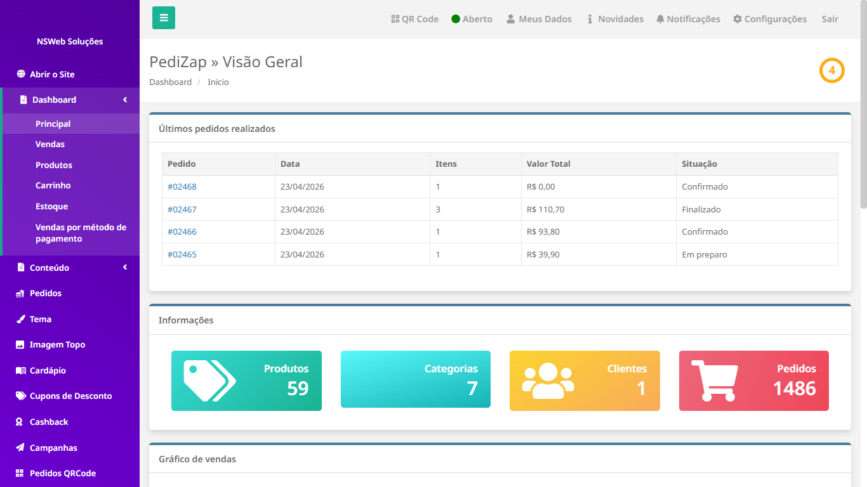Image resolution: width=867 pixels, height=487 pixels.
Task: Click the Dashboard document icon in the sidebar
Action: pyautogui.click(x=23, y=100)
